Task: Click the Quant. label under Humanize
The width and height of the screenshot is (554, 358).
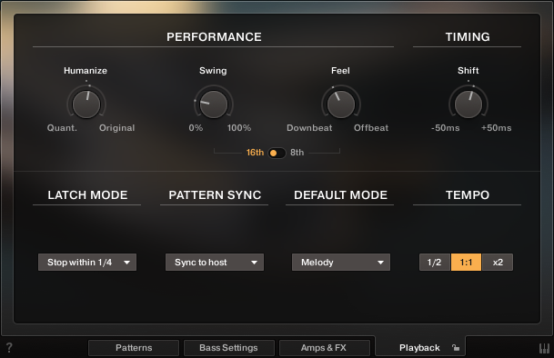Action: (x=62, y=128)
